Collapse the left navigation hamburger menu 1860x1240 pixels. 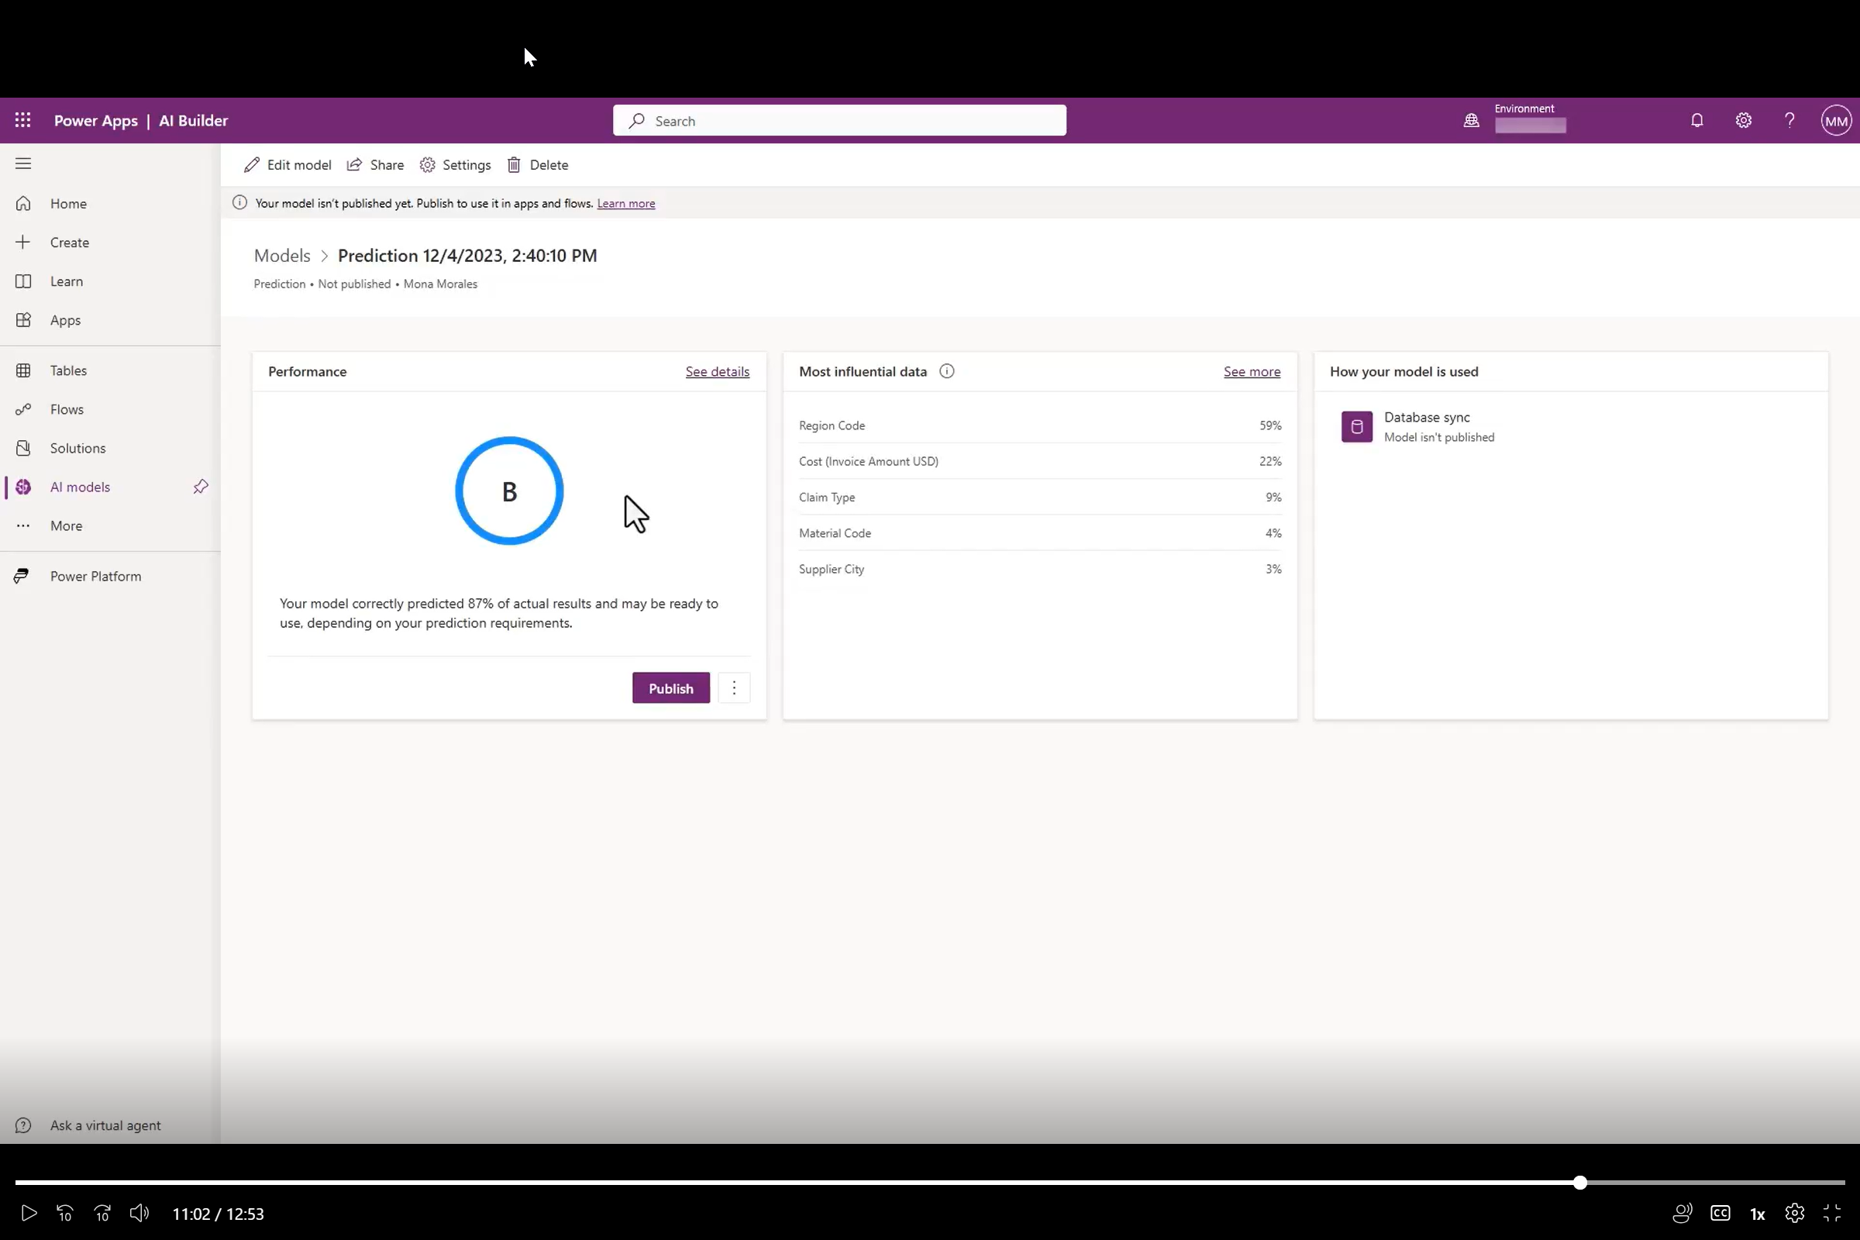pyautogui.click(x=23, y=164)
